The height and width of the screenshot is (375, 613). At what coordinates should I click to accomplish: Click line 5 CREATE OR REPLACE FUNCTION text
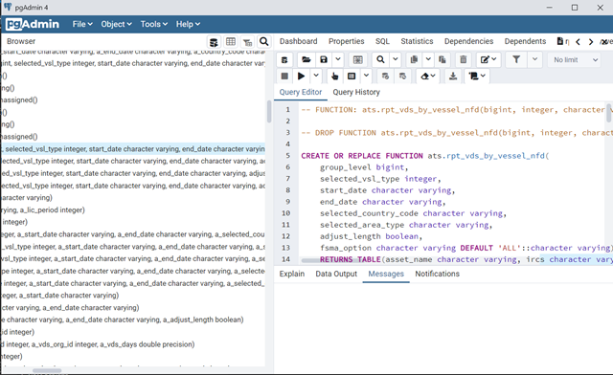pyautogui.click(x=362, y=156)
